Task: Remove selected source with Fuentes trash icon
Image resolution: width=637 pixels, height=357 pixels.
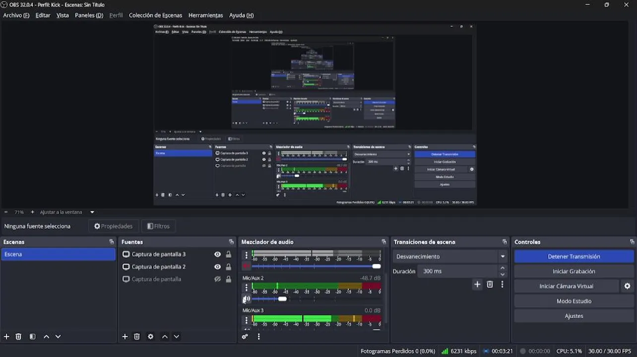Action: pyautogui.click(x=137, y=336)
